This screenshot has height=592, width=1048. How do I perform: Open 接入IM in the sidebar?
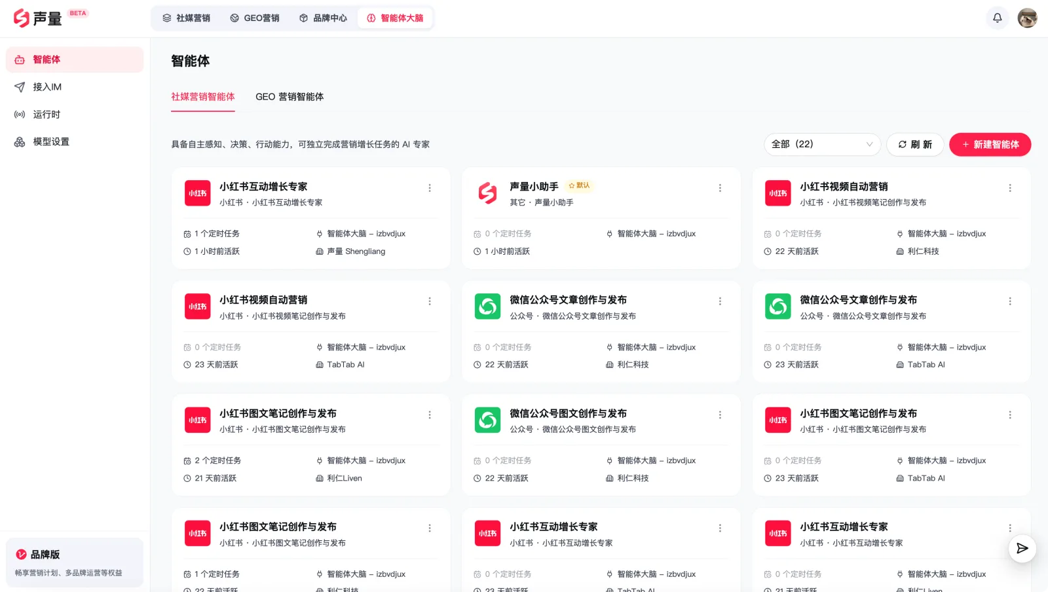pyautogui.click(x=75, y=87)
